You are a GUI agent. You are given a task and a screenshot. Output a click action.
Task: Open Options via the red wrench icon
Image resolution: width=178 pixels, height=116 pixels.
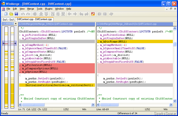[93, 14]
